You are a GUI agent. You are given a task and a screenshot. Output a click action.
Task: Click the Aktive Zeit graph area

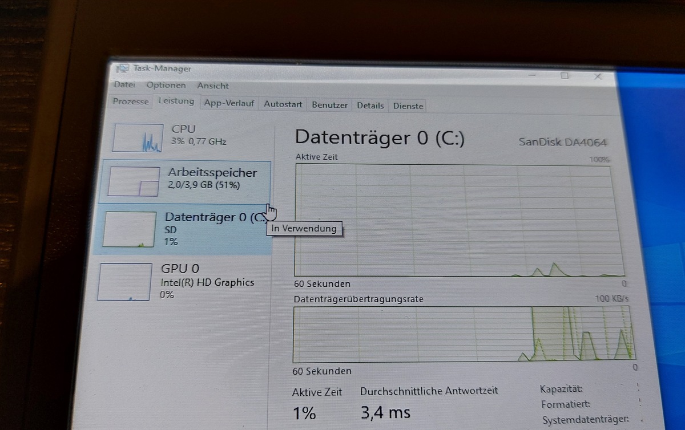(461, 221)
